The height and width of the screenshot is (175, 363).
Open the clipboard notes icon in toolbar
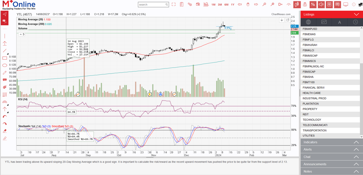click(x=181, y=4)
